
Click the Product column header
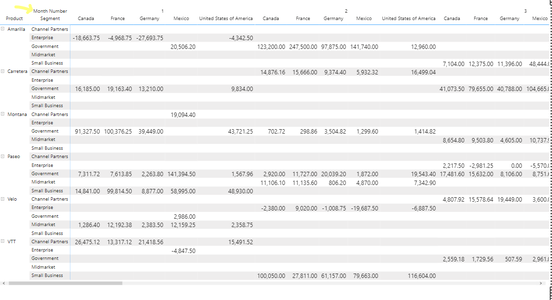(15, 18)
